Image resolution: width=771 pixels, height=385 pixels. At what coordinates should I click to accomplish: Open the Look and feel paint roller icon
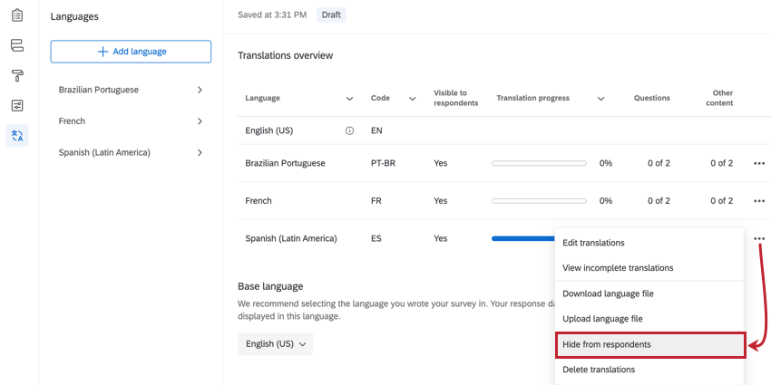tap(17, 75)
